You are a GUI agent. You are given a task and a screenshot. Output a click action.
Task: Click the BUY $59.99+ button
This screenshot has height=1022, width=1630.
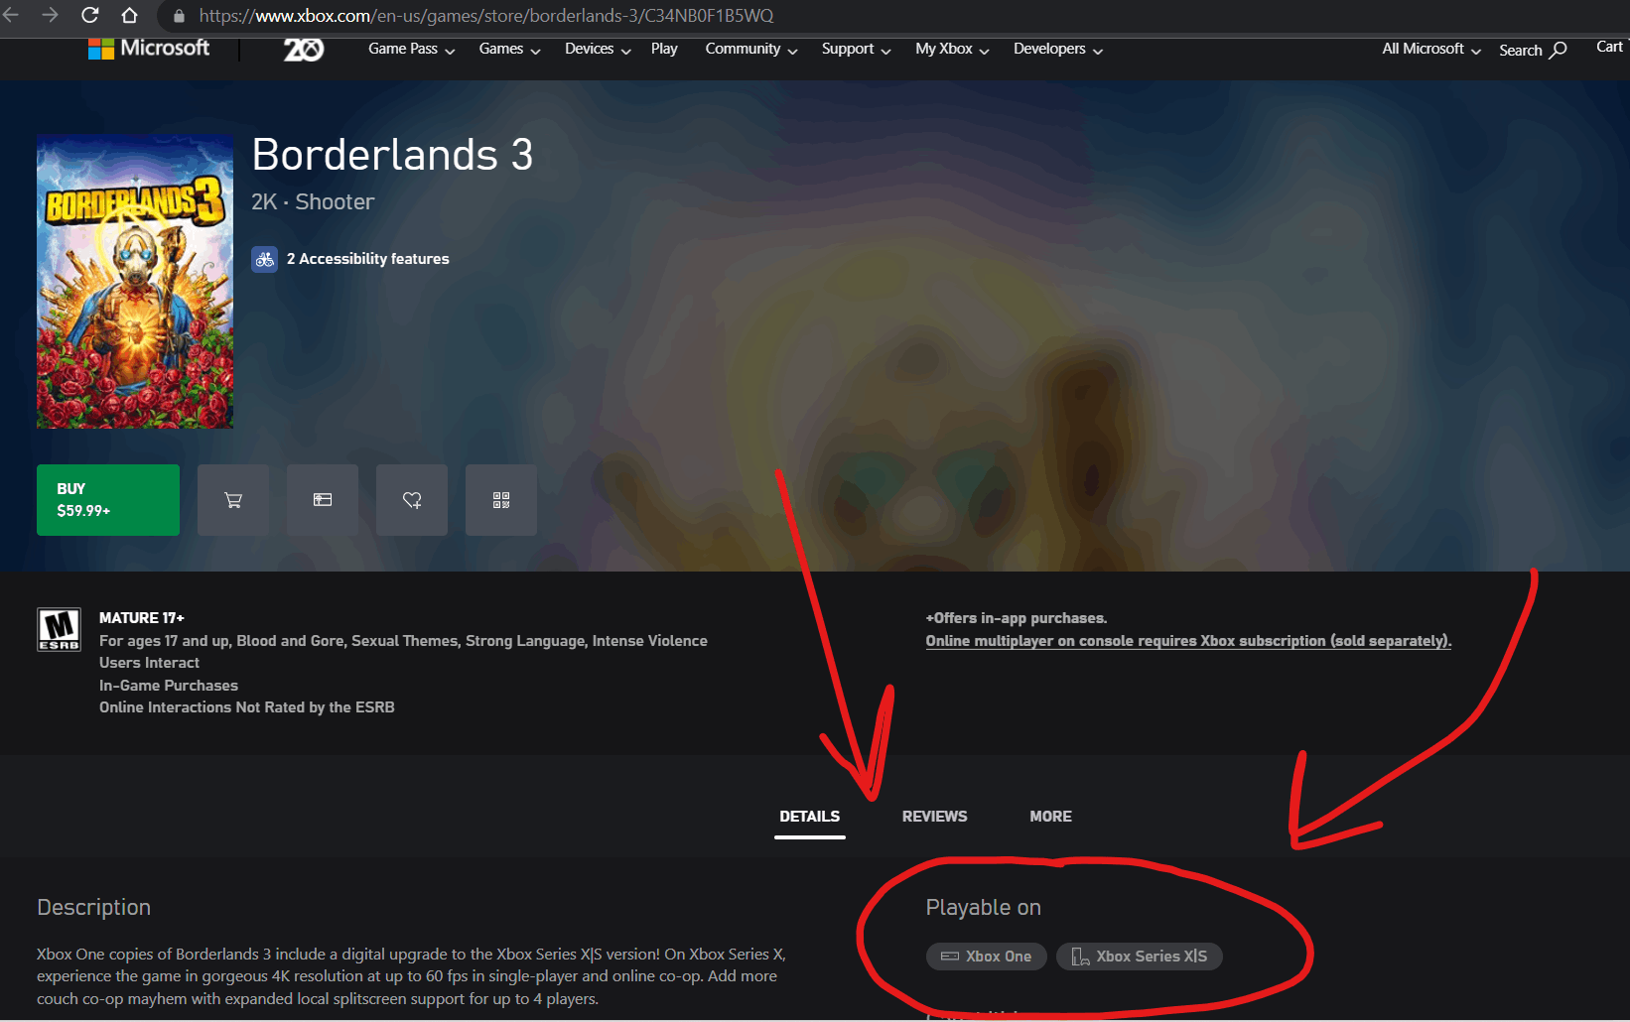pos(108,500)
